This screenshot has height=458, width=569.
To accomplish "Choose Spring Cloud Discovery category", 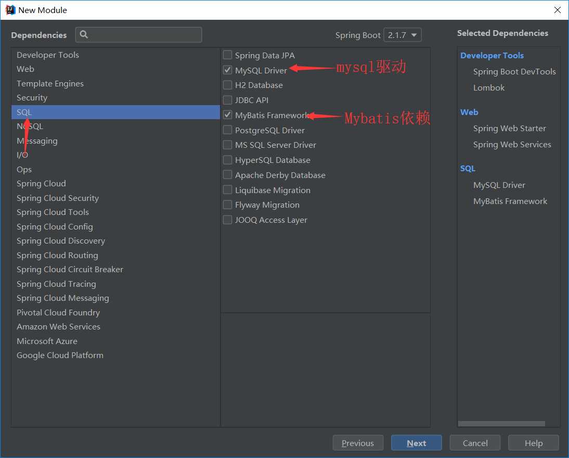I will 115,241.
